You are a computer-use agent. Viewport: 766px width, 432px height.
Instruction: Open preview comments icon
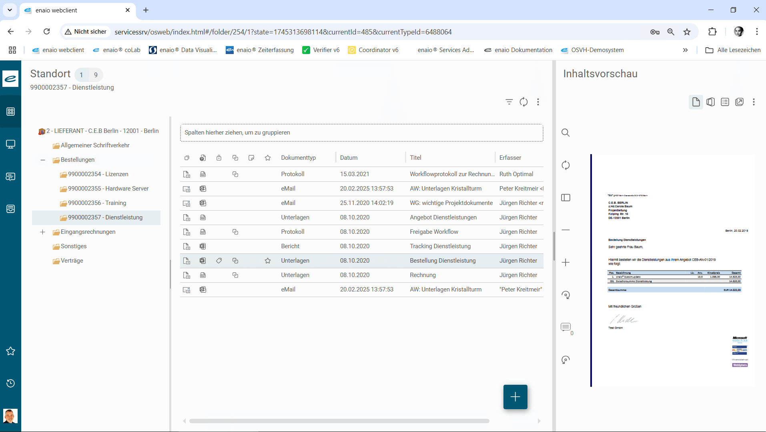pyautogui.click(x=565, y=327)
